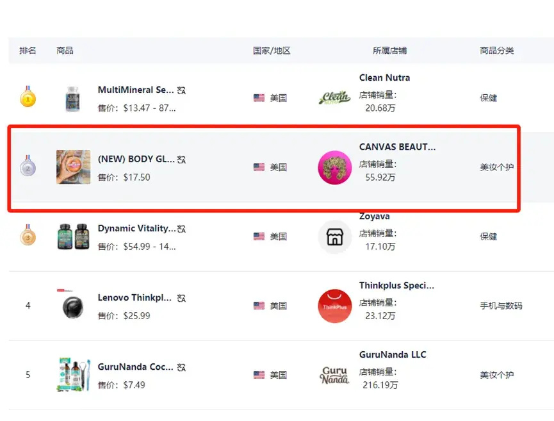Open the CANVAS BEAUTY pink store logo
Image resolution: width=554 pixels, height=421 pixels.
334,167
